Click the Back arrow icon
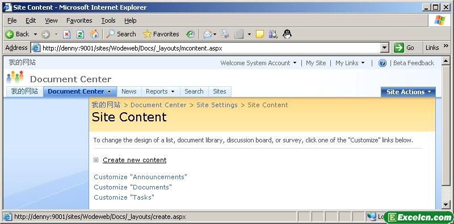Screen dimensions: 454x224 click(x=9, y=35)
